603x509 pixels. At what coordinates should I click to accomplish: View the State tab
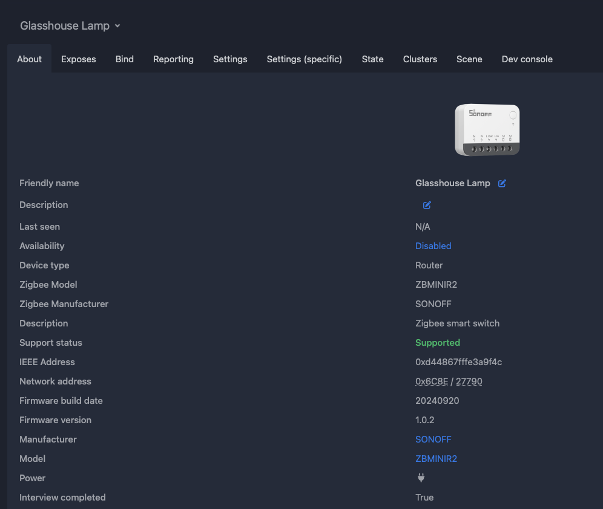pyautogui.click(x=372, y=59)
